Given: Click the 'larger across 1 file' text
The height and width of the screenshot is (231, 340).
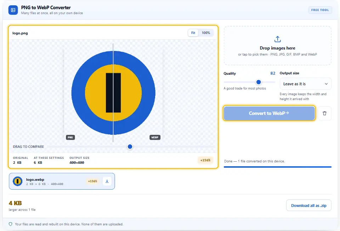Looking at the screenshot, I should click(22, 209).
